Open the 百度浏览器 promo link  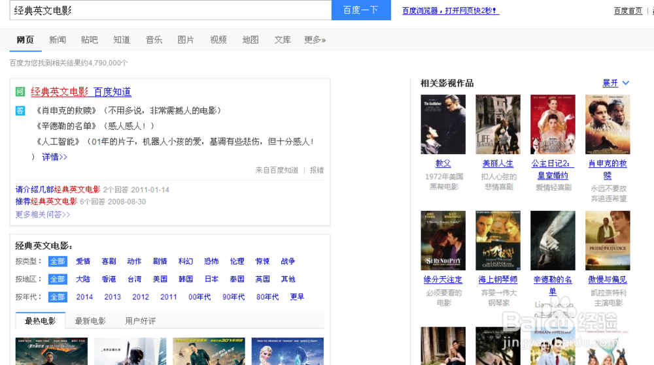451,10
